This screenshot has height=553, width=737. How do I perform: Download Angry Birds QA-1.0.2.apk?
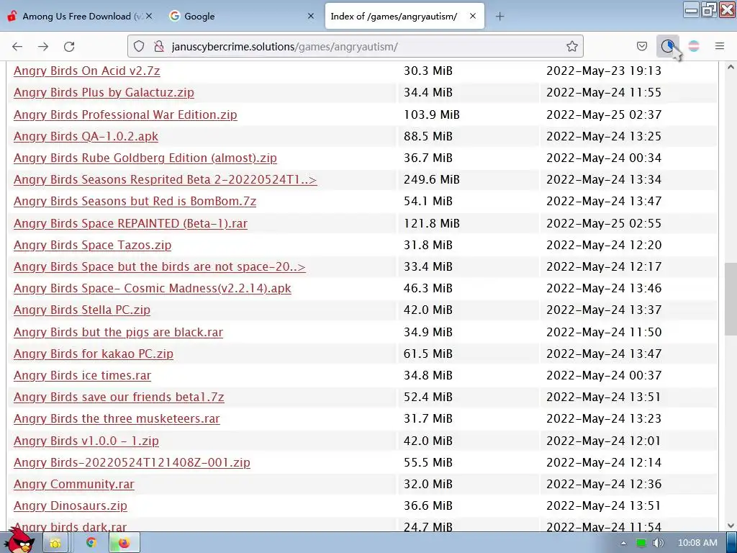coord(86,136)
